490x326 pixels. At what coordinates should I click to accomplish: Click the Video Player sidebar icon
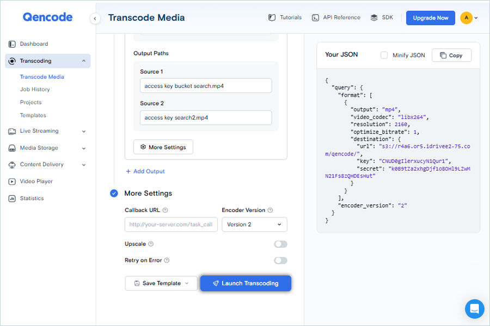[x=12, y=181]
